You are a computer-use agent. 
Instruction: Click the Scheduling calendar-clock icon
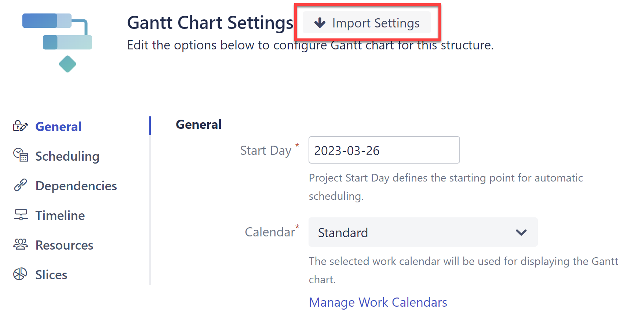(21, 156)
